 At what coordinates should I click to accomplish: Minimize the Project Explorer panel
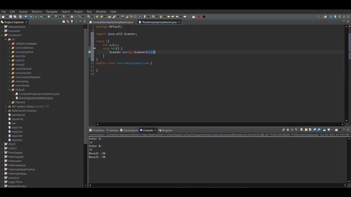81,21
